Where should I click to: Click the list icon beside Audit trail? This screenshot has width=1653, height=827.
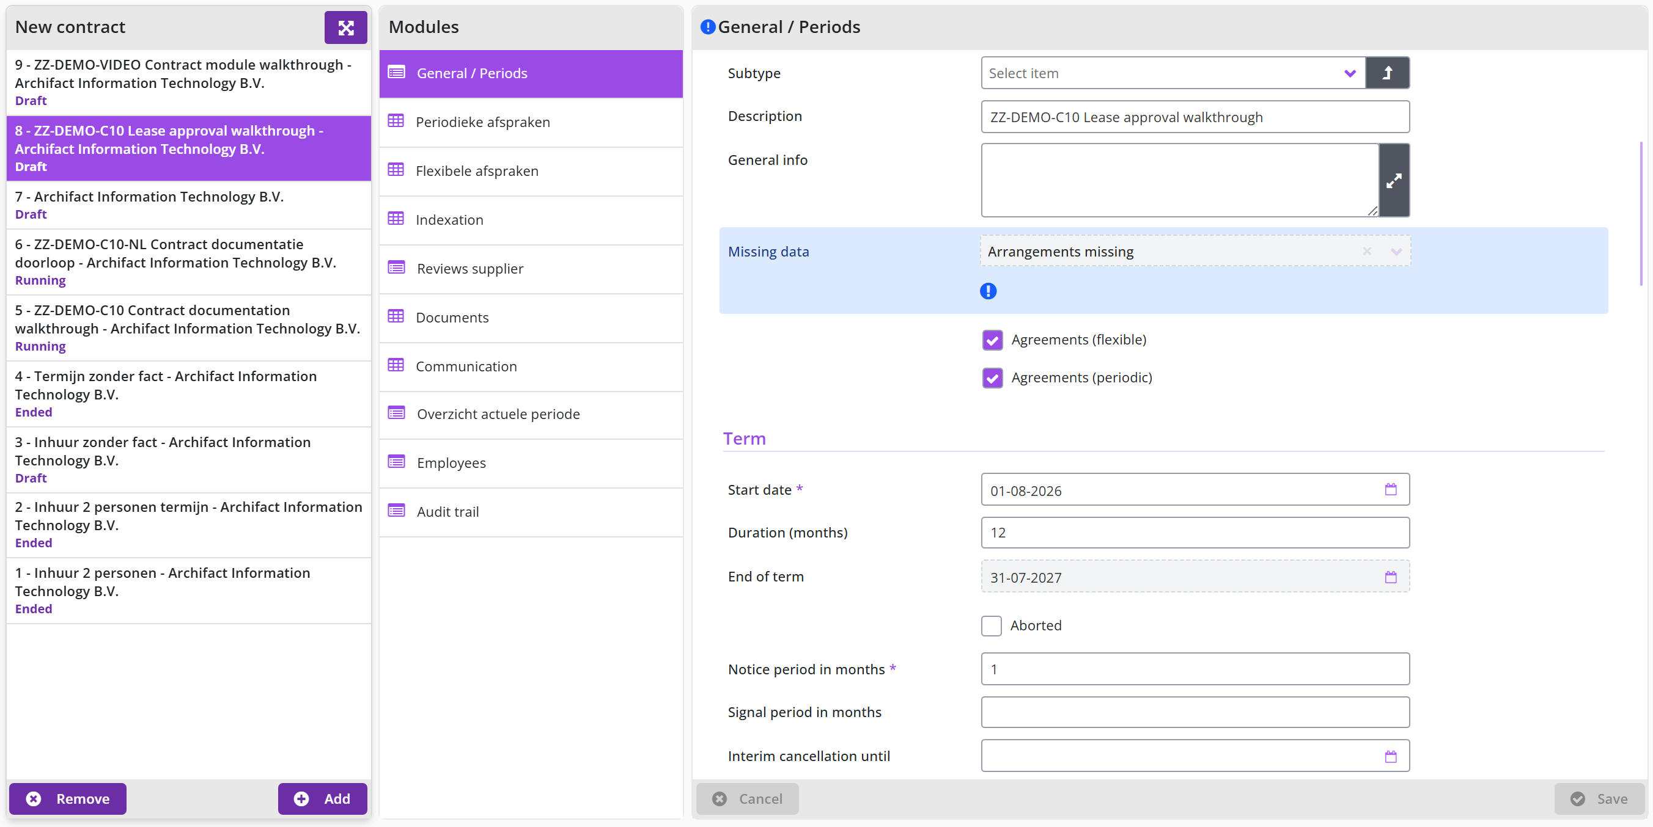397,510
